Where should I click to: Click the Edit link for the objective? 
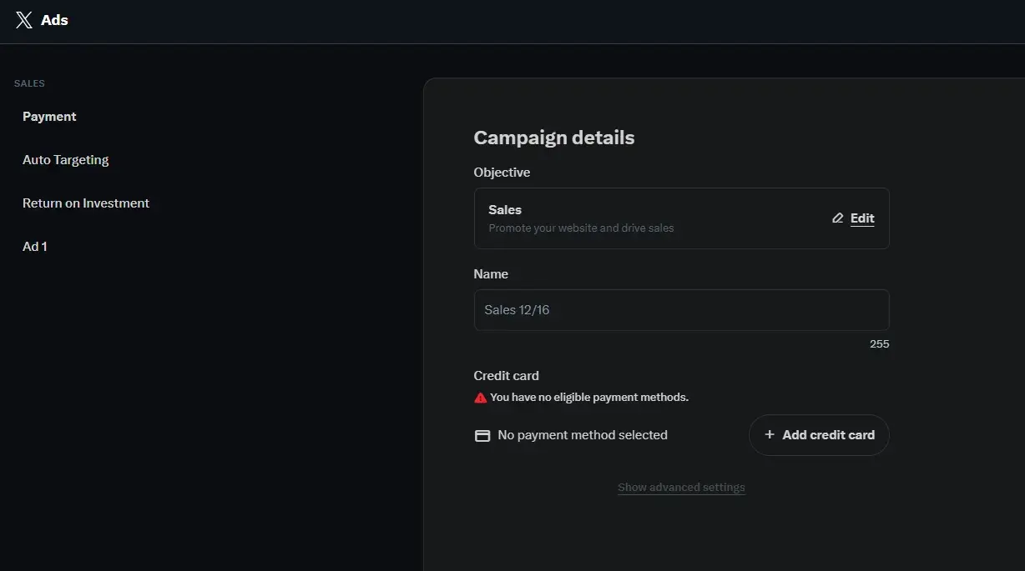(x=862, y=218)
